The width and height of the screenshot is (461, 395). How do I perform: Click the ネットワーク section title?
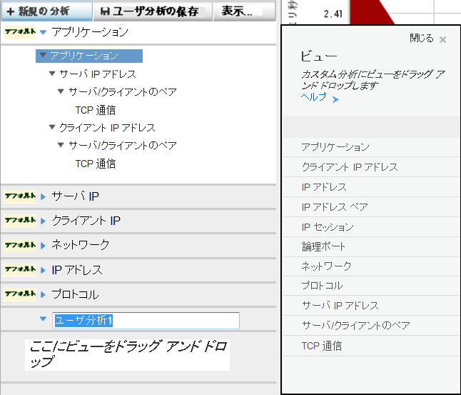[x=80, y=245]
